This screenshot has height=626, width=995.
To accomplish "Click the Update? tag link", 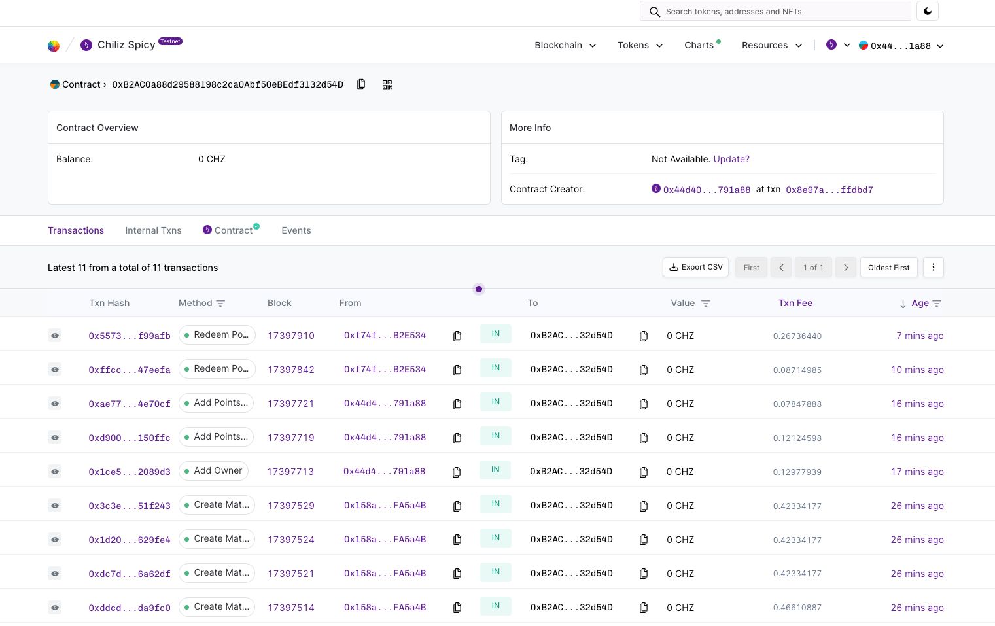I will (731, 159).
